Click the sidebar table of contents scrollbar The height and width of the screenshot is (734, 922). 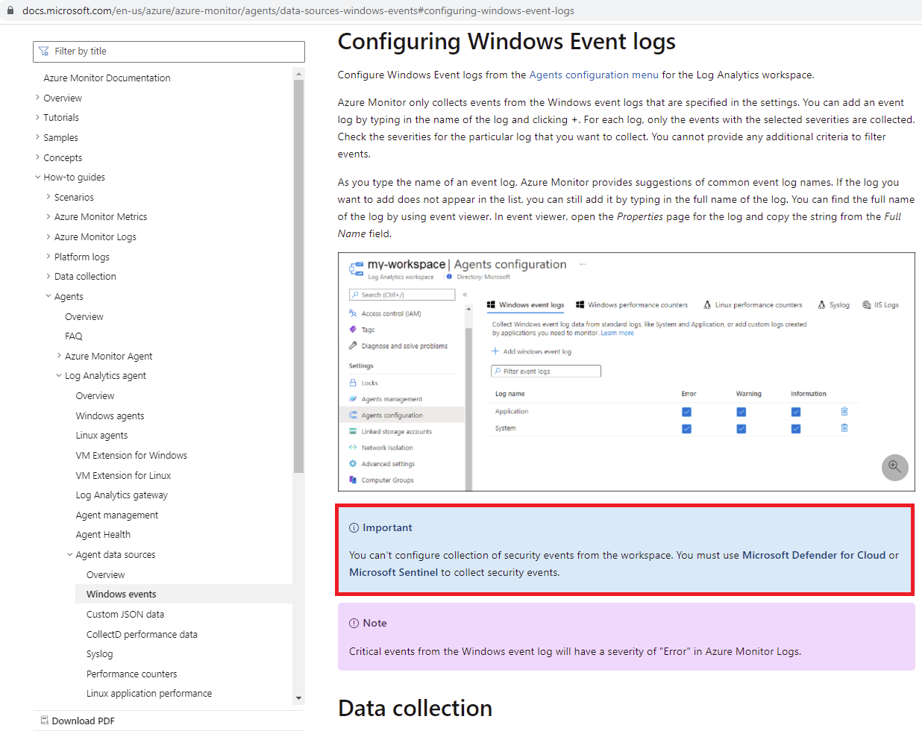click(298, 276)
